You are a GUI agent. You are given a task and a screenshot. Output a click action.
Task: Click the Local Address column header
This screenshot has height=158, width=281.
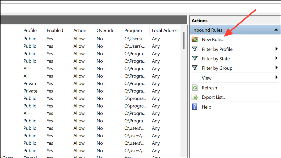click(x=166, y=30)
